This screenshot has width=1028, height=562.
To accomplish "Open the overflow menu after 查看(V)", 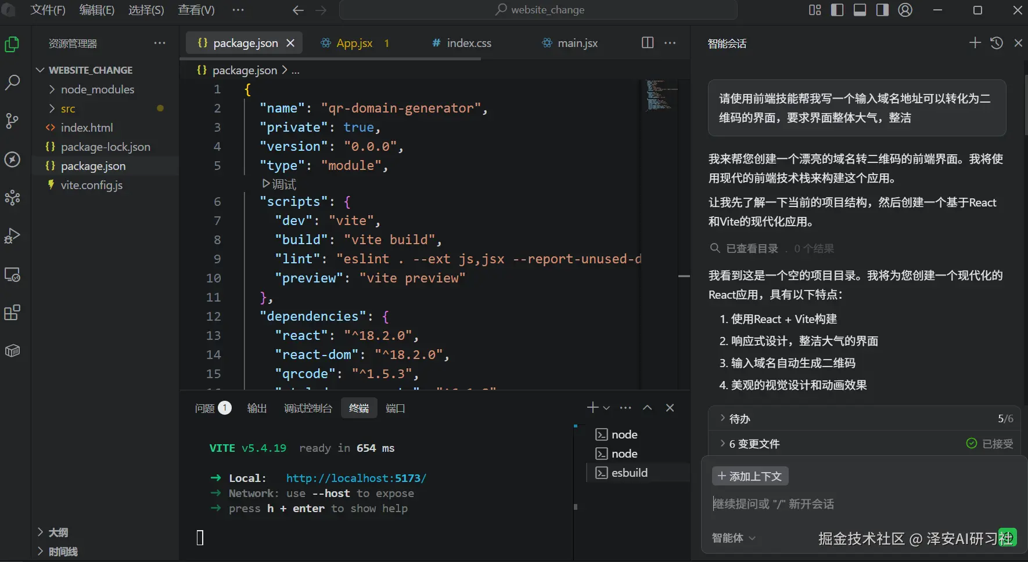I will [238, 10].
